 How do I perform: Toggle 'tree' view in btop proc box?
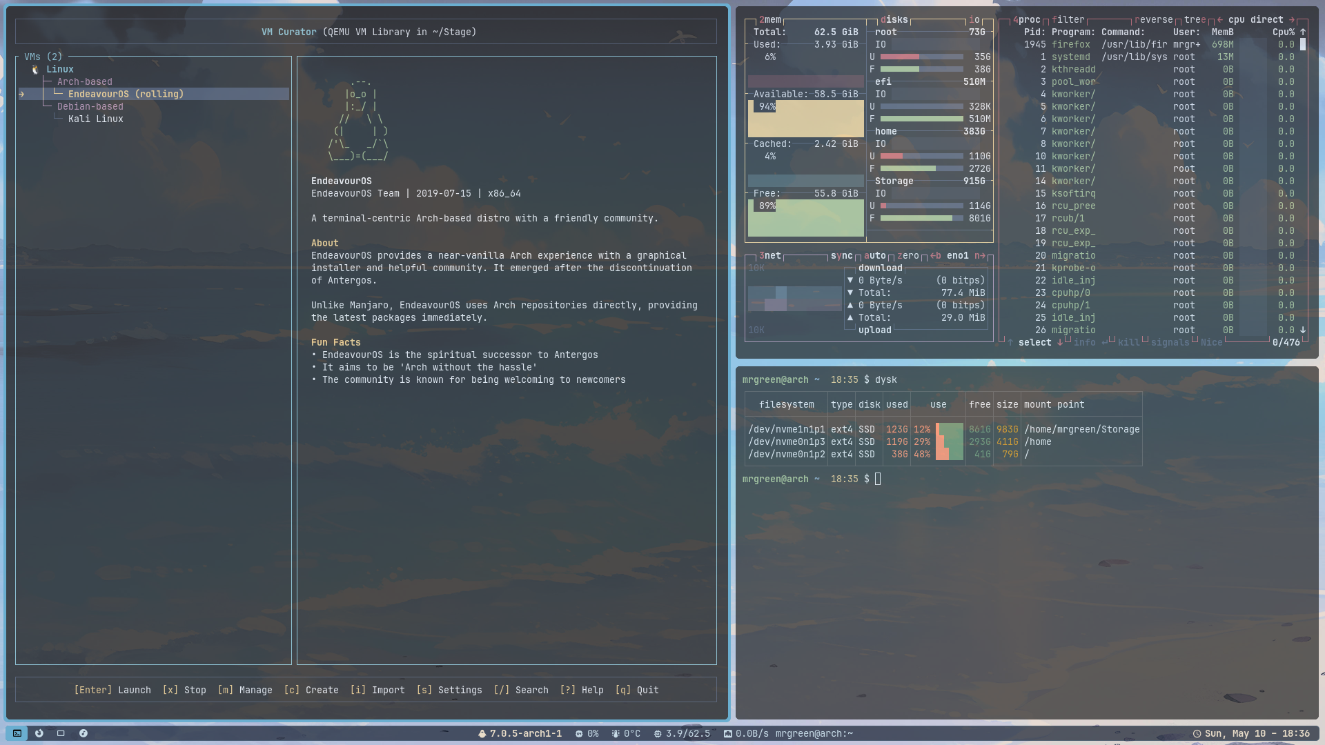coord(1195,19)
